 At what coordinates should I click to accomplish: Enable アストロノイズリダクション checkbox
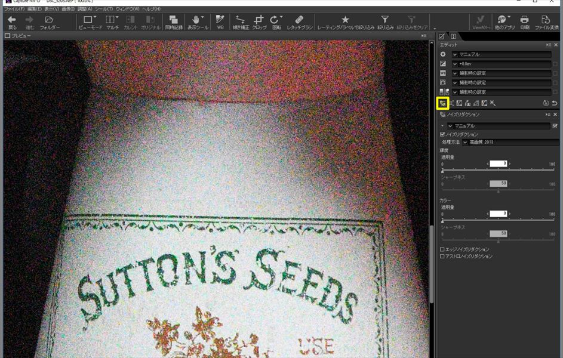click(x=442, y=256)
